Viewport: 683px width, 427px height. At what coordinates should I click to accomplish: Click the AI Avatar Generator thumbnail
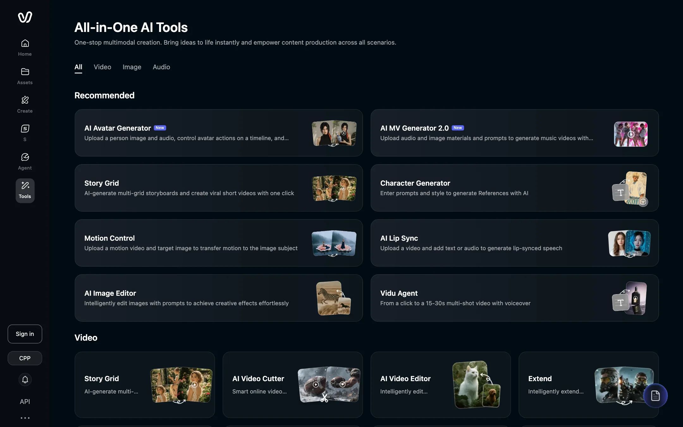(334, 133)
